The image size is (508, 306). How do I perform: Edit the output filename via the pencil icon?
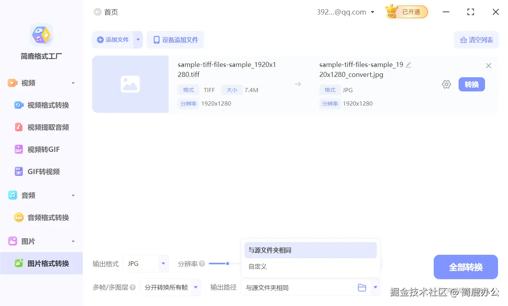coord(409,64)
